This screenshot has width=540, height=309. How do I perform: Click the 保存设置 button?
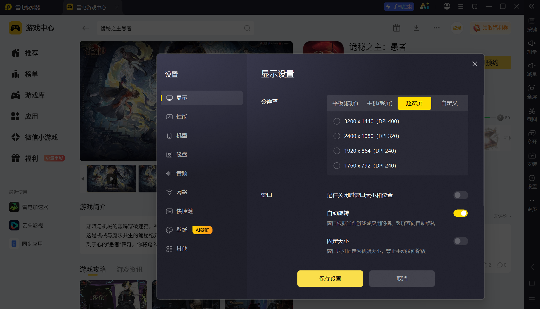pos(330,279)
